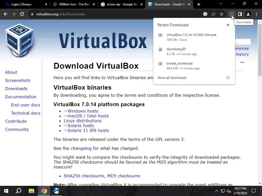Open the tab search chevron
Screen dimensions: 262x196
point(221,4)
